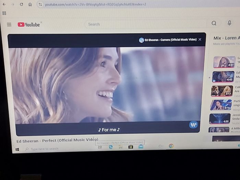Click the YouTube Search box
This screenshot has height=180, width=240.
tap(145, 24)
